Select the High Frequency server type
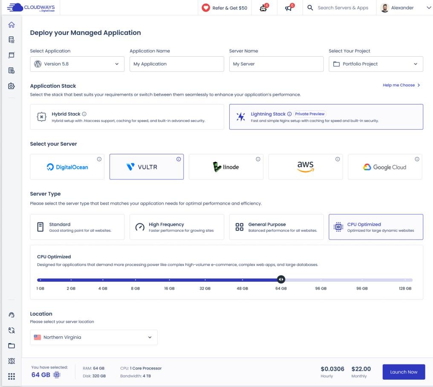The width and height of the screenshot is (433, 387). tap(176, 227)
